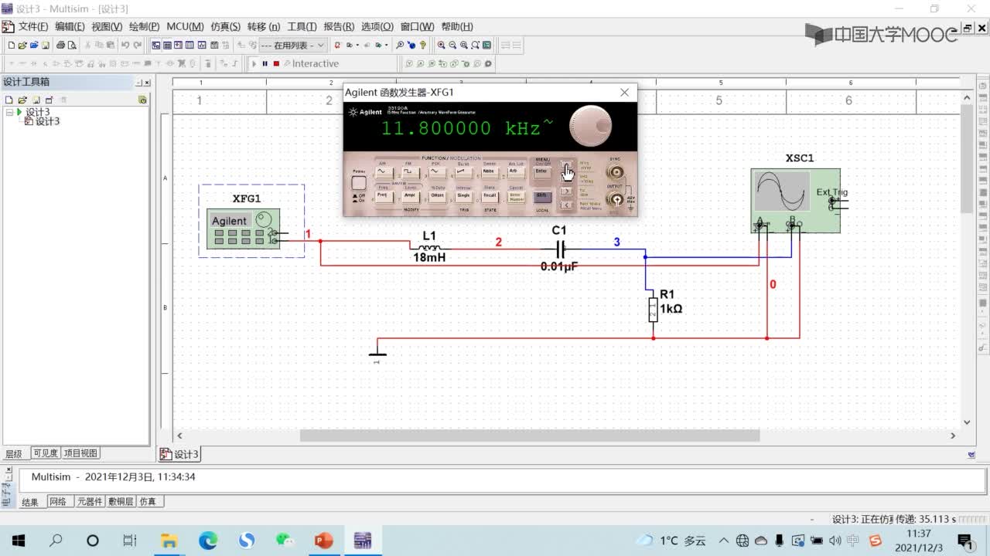Screen dimensions: 990x556
Task: Click the Single trigger button
Action: [463, 196]
